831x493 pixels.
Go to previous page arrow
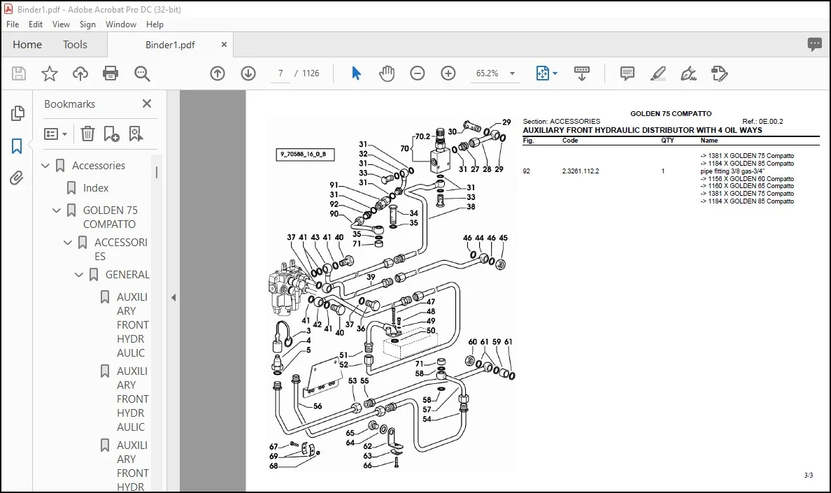click(218, 73)
